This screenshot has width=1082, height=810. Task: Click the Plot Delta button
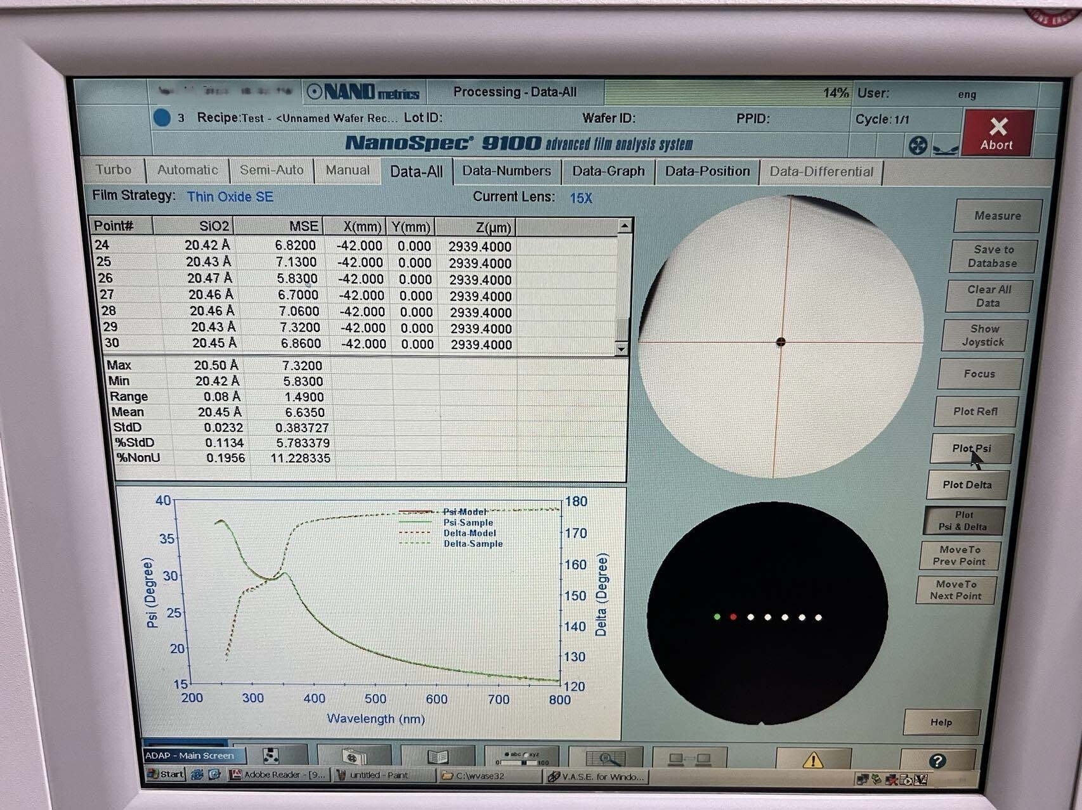coord(967,485)
